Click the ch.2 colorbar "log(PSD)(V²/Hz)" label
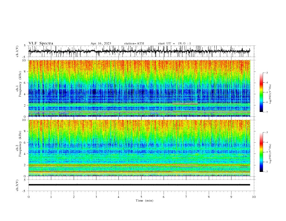 [270, 154]
